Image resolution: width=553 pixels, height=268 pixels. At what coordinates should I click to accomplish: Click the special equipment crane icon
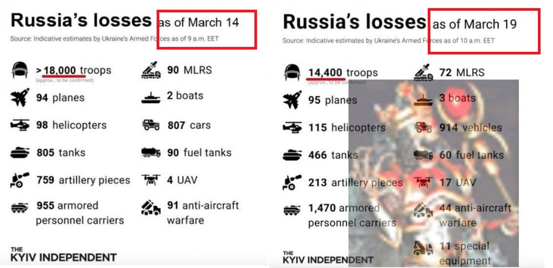[x=423, y=248]
